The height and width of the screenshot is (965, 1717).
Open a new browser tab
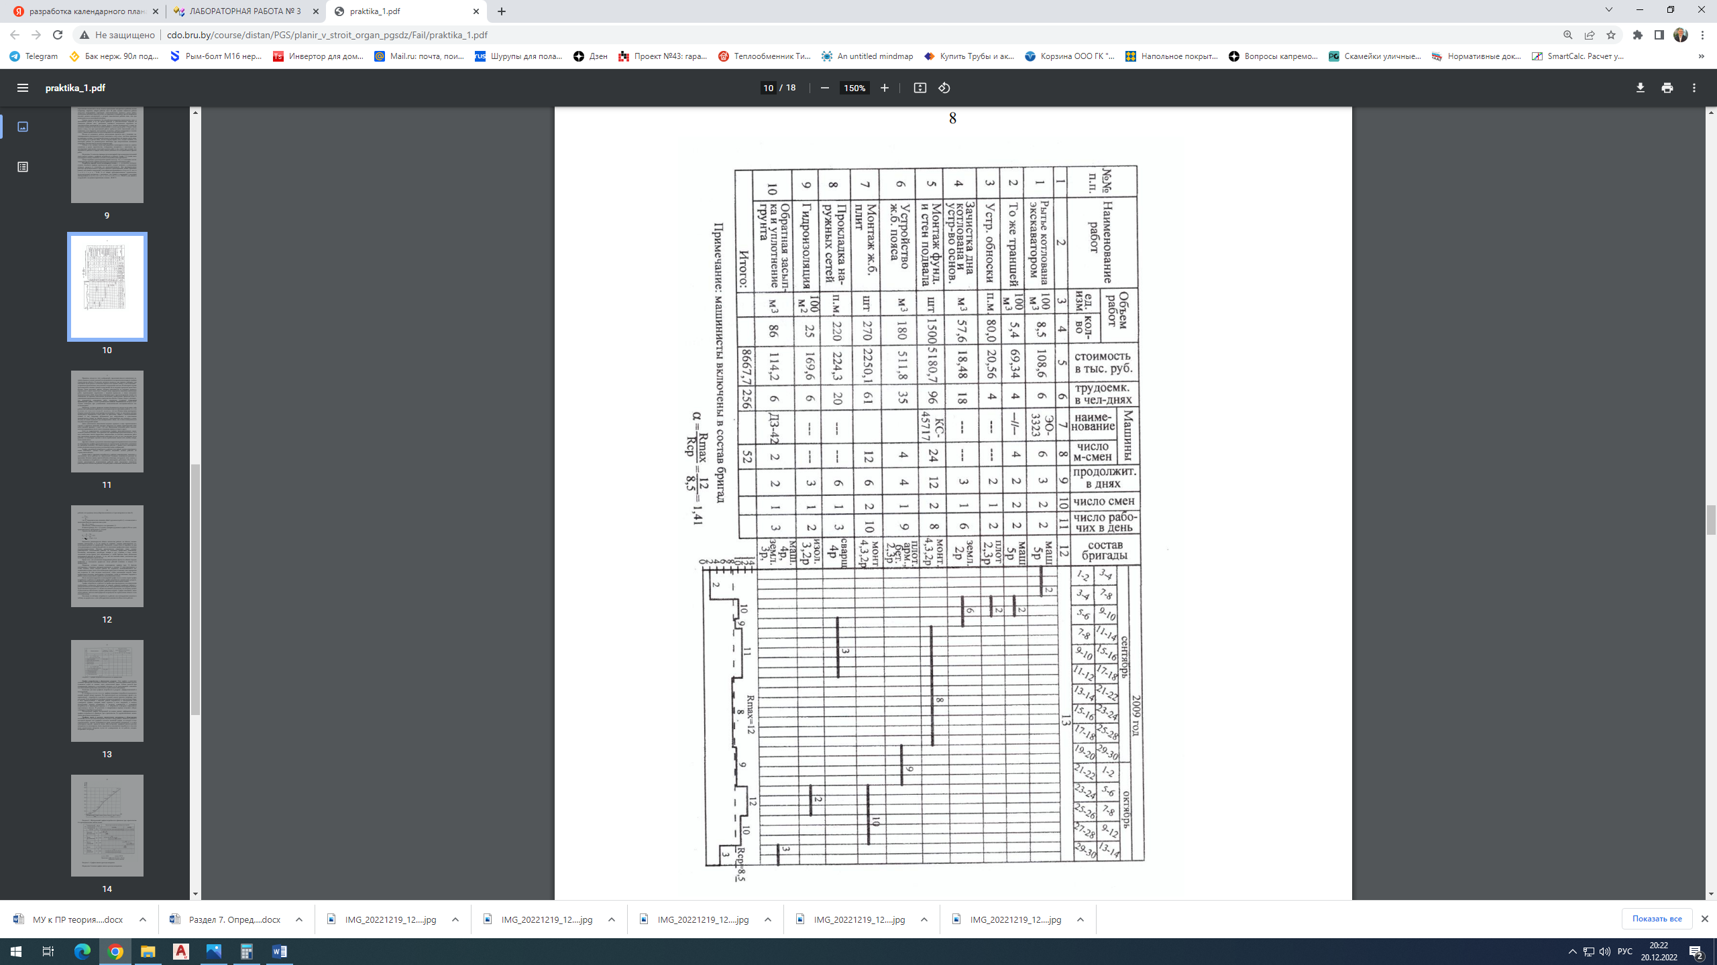click(x=502, y=11)
